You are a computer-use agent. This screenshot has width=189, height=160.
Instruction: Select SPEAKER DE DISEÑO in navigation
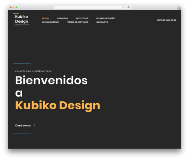106,19
